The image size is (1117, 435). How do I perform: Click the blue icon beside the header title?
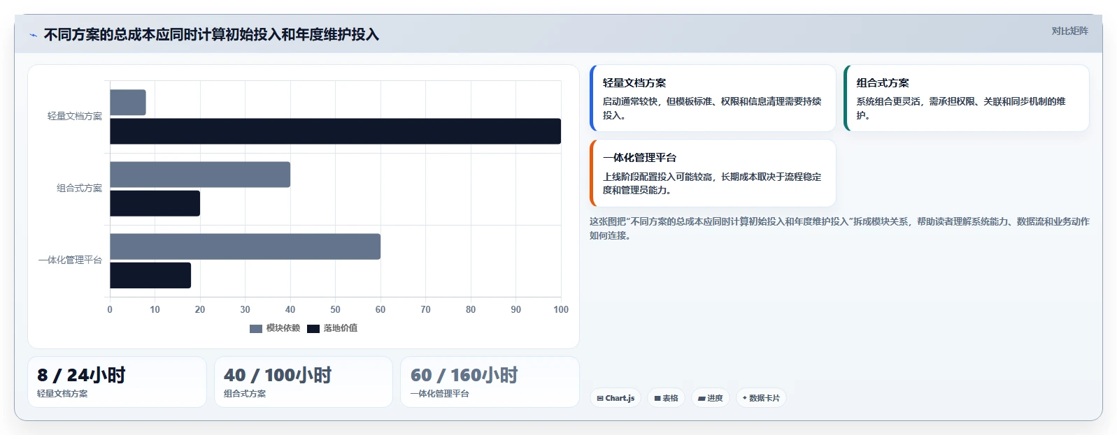(33, 35)
